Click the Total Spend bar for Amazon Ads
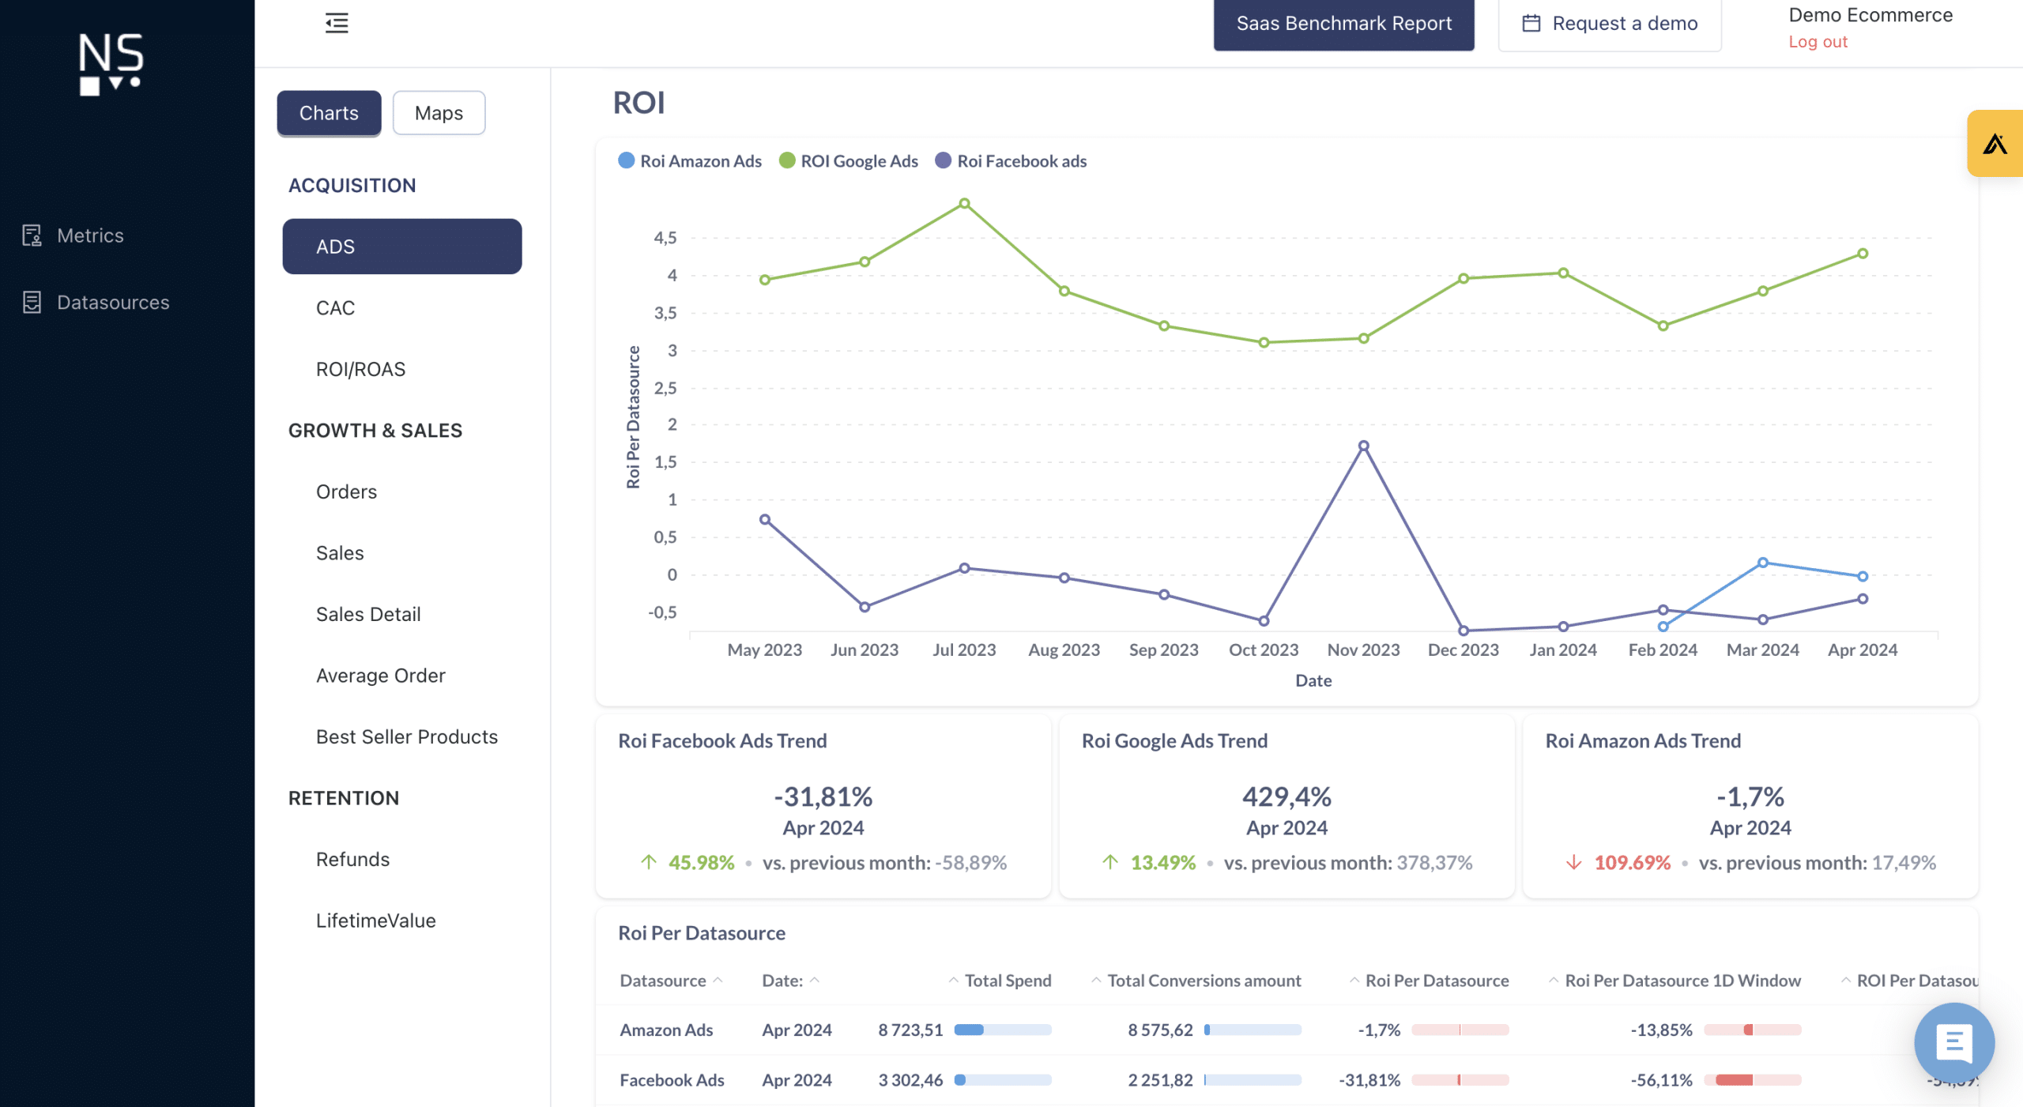Viewport: 2023px width, 1107px height. coord(1002,1030)
